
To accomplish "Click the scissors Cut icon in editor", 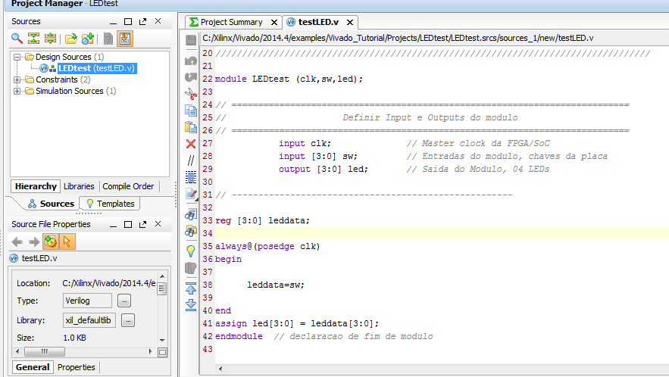I will 191,94.
